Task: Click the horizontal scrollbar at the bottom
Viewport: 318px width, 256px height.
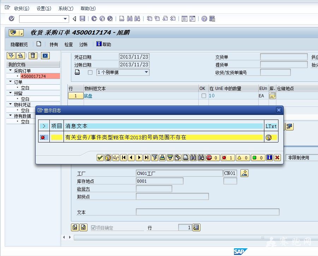Action: tap(196, 237)
